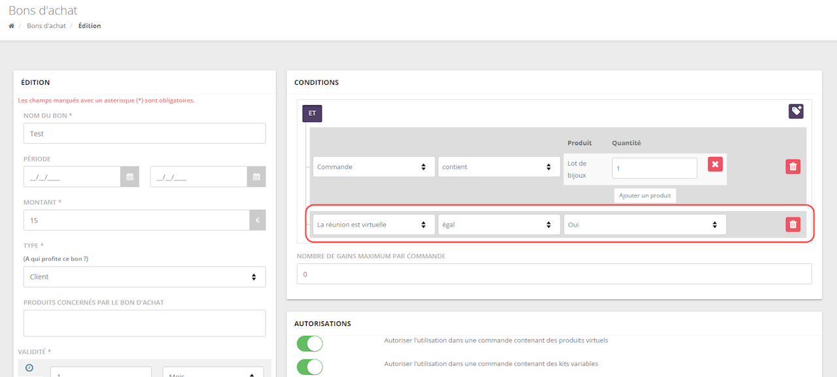Open the Commande condition dropdown
Image resolution: width=837 pixels, height=377 pixels.
(x=373, y=167)
